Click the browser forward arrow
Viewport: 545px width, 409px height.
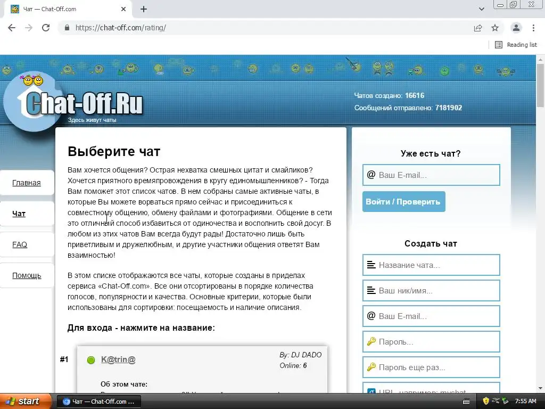[x=29, y=28]
